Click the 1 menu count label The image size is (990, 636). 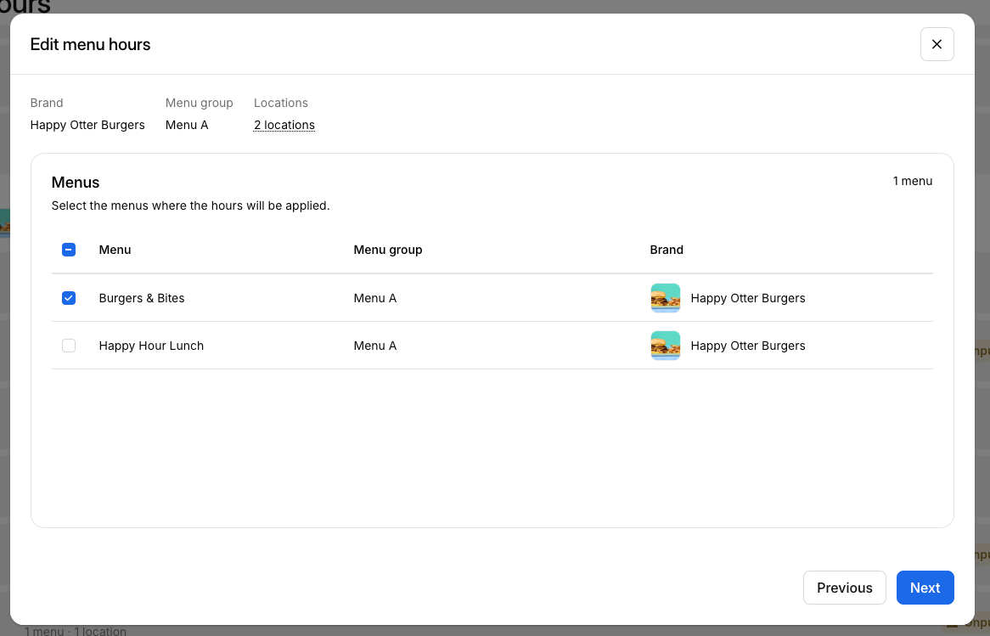tap(912, 181)
